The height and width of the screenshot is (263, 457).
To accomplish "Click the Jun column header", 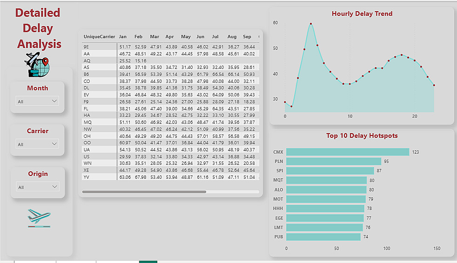I will coord(200,37).
